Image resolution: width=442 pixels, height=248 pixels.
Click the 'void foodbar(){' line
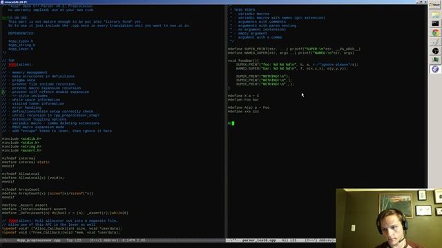click(243, 61)
